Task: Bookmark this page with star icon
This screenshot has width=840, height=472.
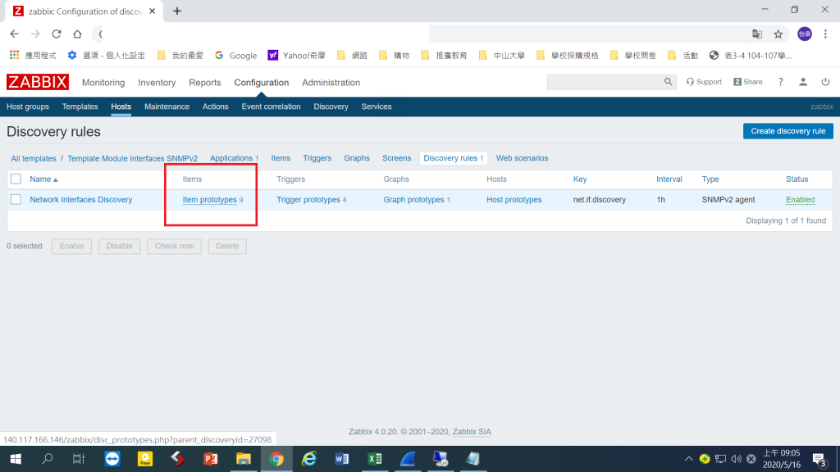Action: coord(778,34)
